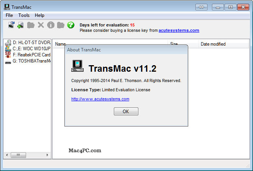253x171 pixels.
Task: Click the info properties toolbar icon
Action: [x=51, y=25]
